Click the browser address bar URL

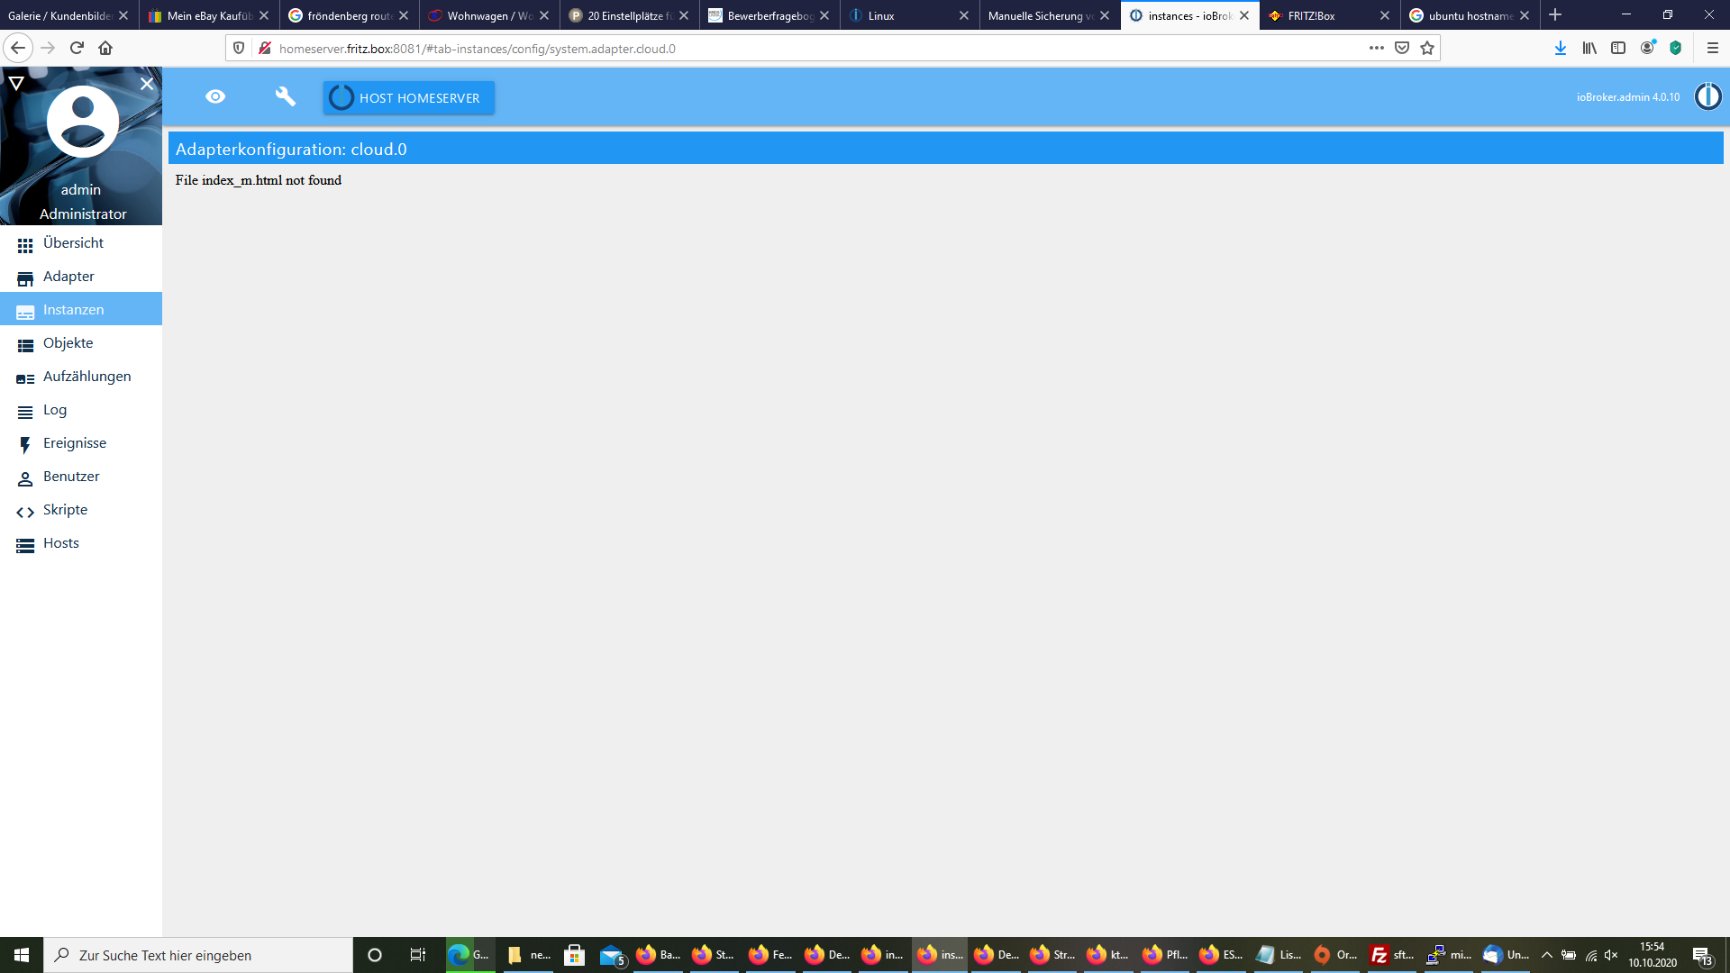coord(478,49)
